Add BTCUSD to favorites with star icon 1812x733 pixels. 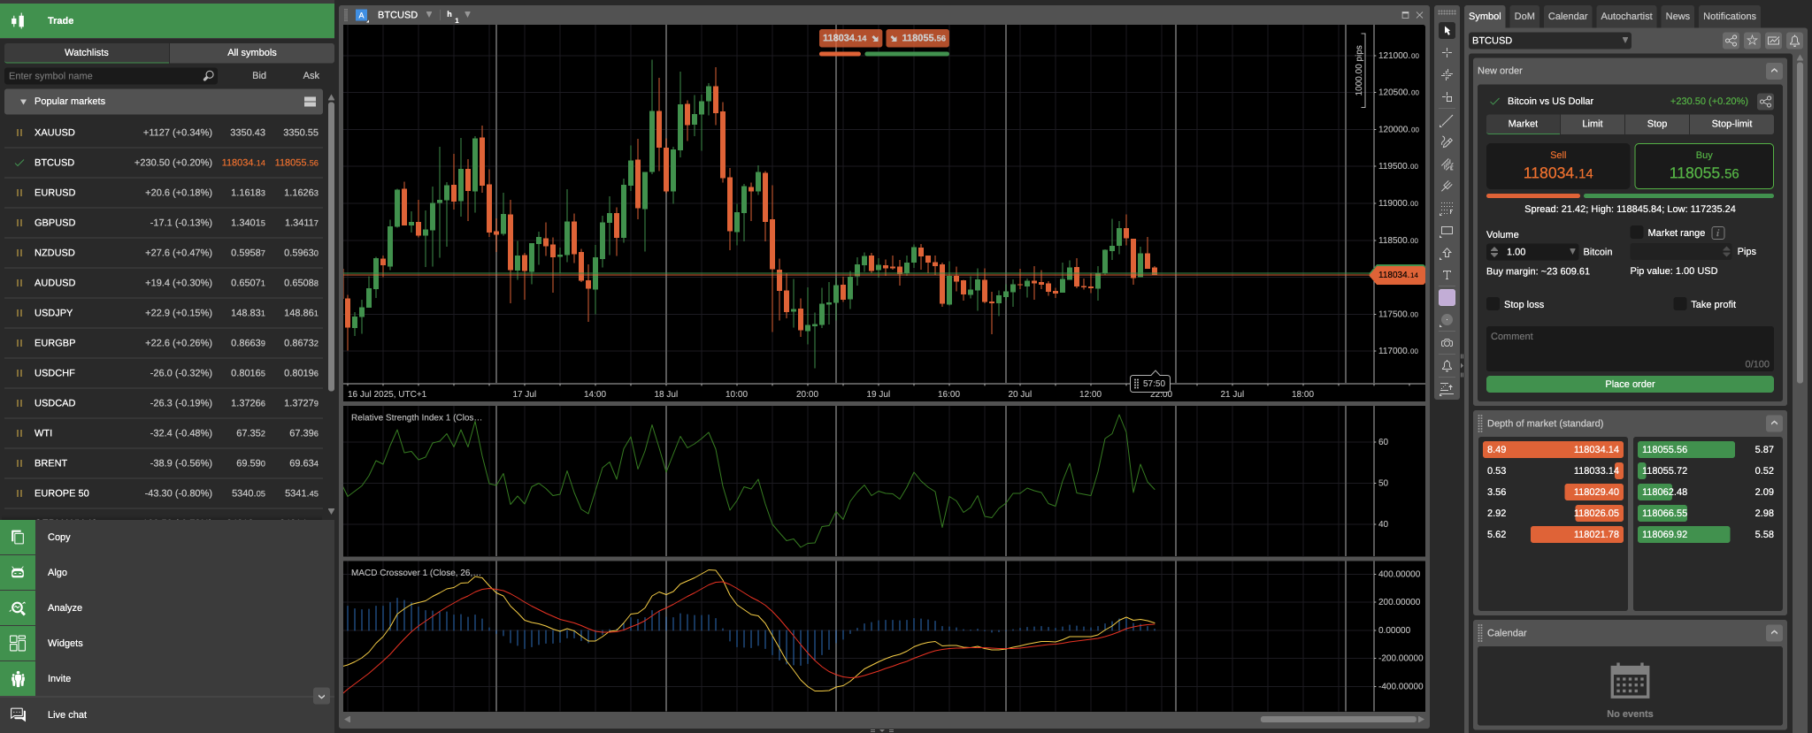point(1752,41)
